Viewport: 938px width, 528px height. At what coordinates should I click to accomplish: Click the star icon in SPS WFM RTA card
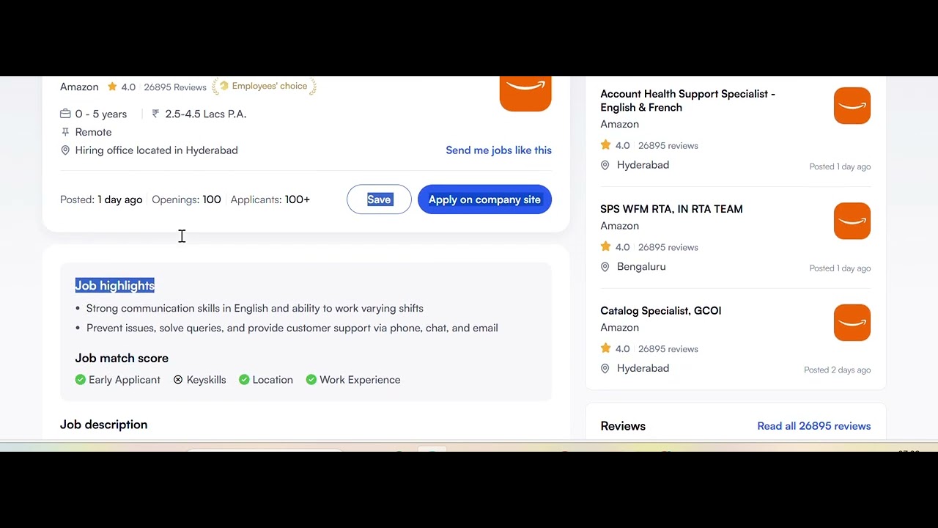click(605, 246)
